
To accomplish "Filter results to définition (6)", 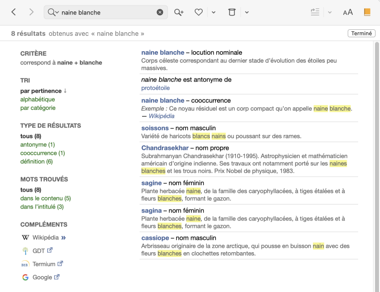I will tap(36, 161).
